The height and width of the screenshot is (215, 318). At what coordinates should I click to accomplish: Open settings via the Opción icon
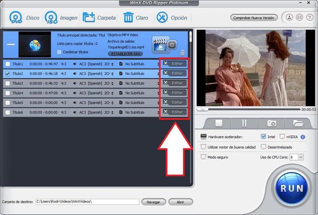[x=162, y=17]
